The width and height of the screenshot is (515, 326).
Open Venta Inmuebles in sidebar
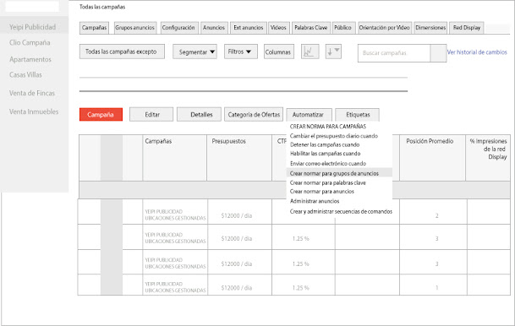click(x=34, y=111)
